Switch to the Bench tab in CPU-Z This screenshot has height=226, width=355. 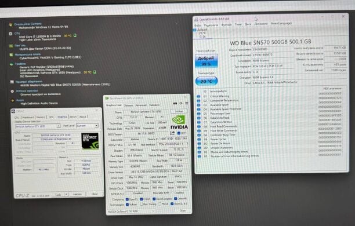point(73,116)
